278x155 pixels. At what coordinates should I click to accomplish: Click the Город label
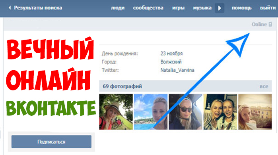(x=109, y=62)
